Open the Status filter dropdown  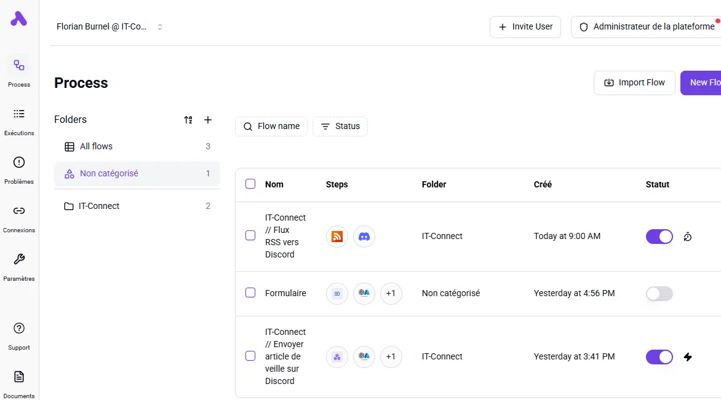pos(340,127)
